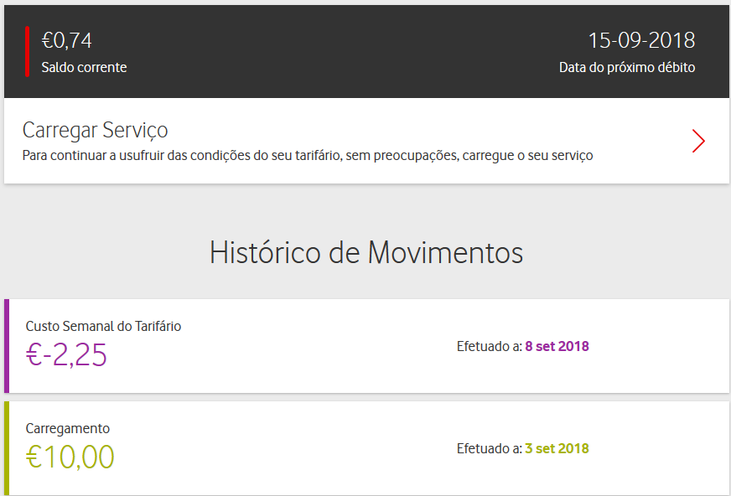Select the Saldo corrente label
This screenshot has width=731, height=496.
(x=84, y=68)
